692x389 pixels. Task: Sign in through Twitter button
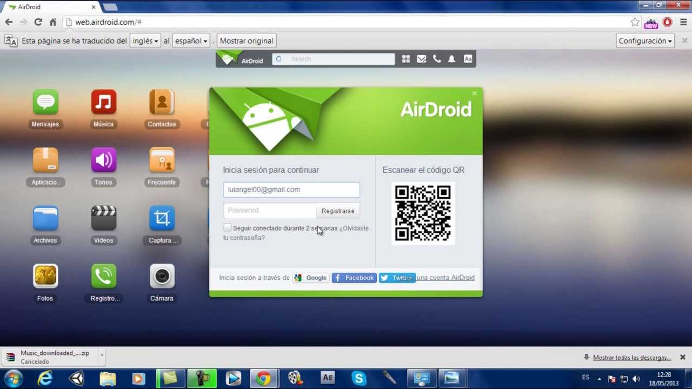[397, 278]
